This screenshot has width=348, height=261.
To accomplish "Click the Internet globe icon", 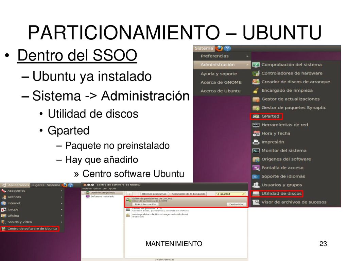I will (x=3, y=203).
